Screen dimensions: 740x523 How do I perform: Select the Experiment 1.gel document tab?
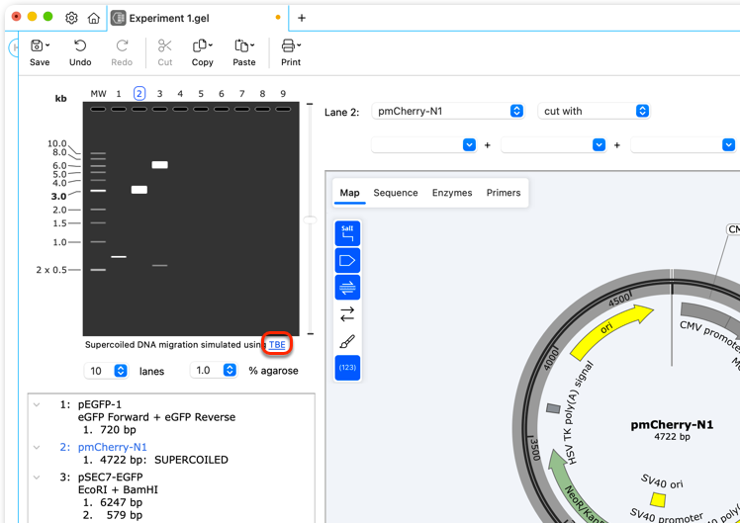click(197, 18)
